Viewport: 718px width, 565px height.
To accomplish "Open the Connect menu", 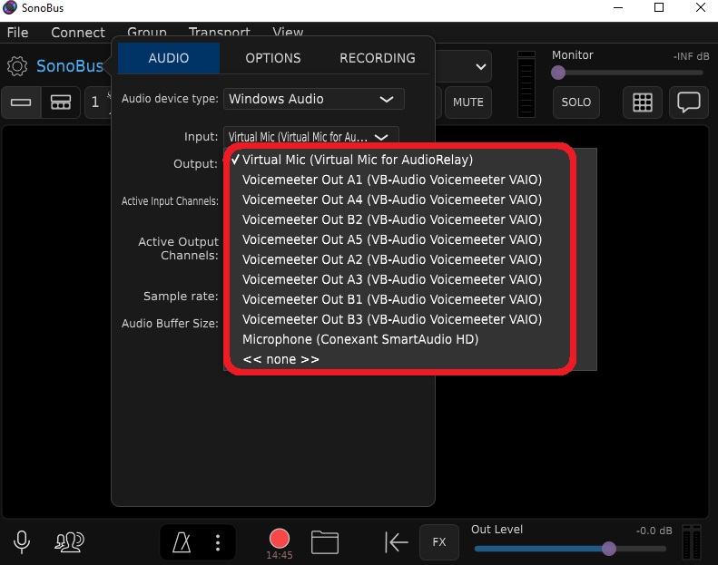I will point(78,33).
